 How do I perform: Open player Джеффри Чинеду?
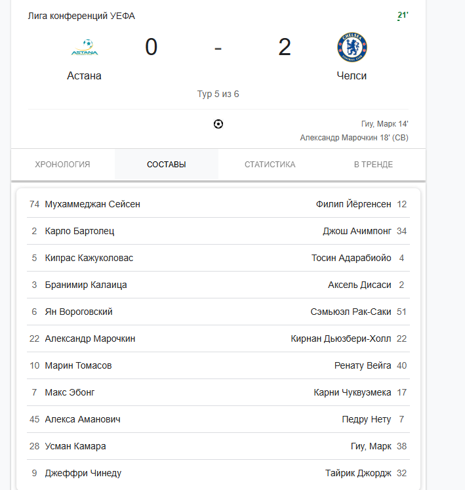pyautogui.click(x=83, y=473)
